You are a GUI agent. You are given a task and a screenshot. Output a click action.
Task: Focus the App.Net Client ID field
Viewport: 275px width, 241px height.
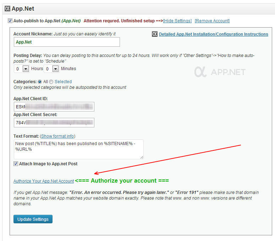pos(54,107)
